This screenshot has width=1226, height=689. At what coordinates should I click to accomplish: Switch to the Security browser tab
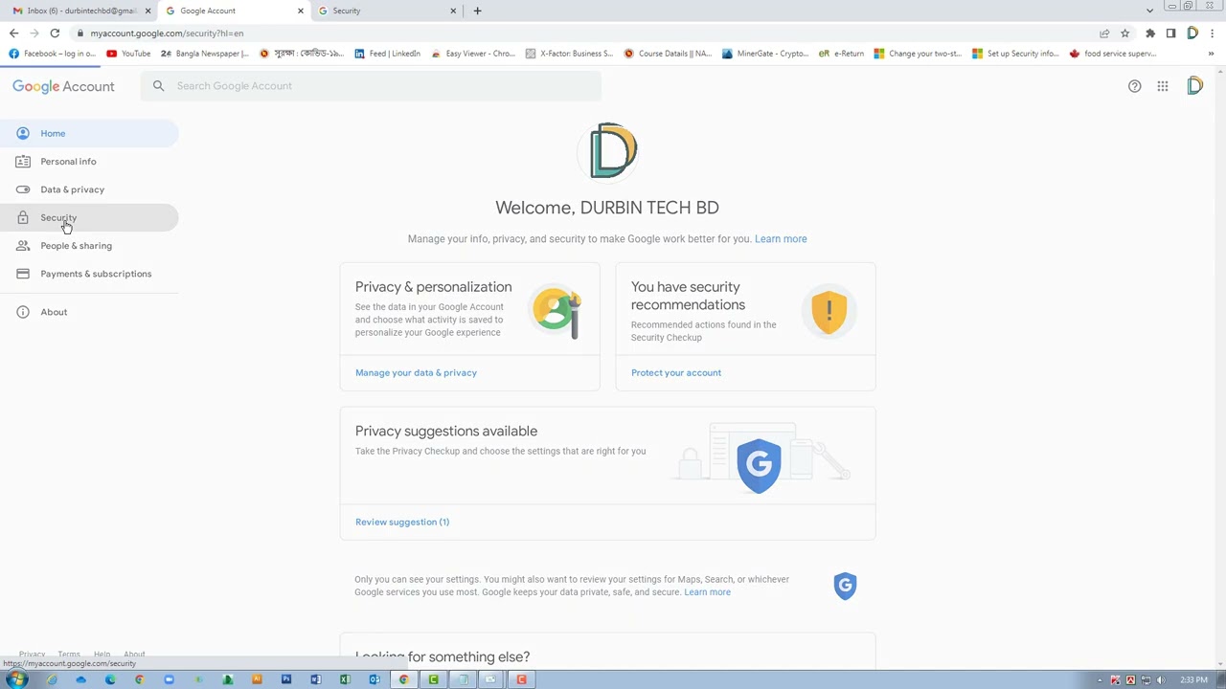385,11
